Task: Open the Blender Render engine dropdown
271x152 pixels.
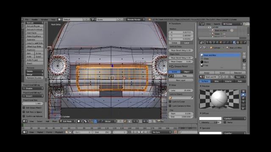Action: click(x=135, y=20)
